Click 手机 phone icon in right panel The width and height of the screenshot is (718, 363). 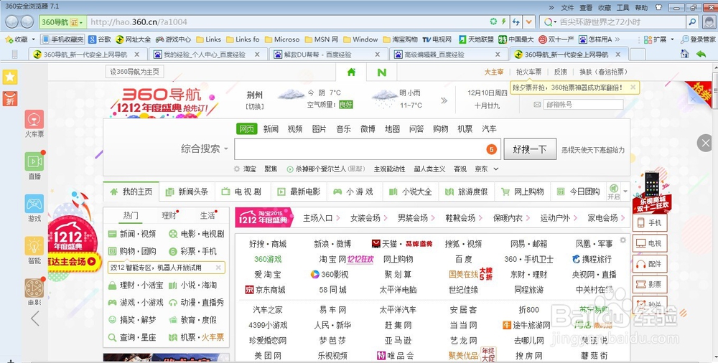[650, 223]
